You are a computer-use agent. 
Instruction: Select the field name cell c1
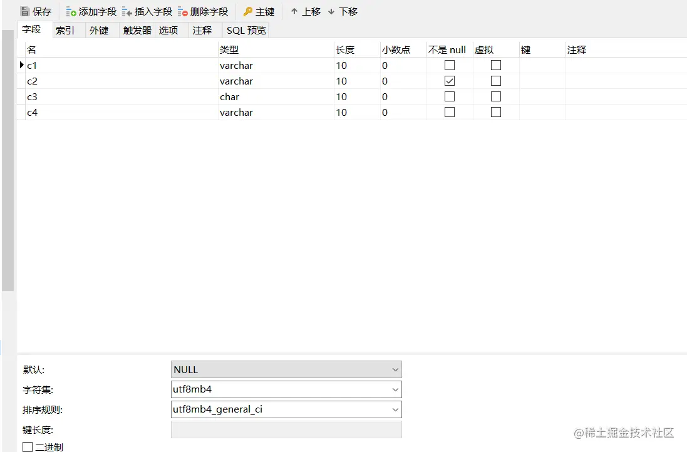click(121, 65)
